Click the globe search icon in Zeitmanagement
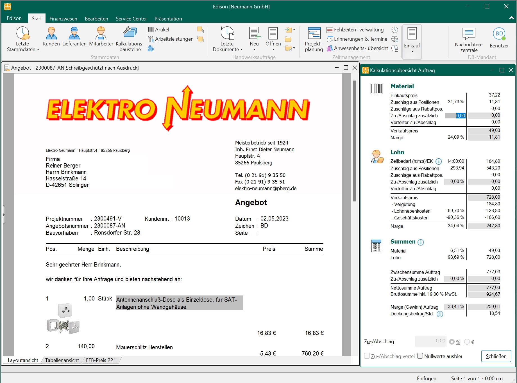The image size is (517, 383). click(x=395, y=39)
